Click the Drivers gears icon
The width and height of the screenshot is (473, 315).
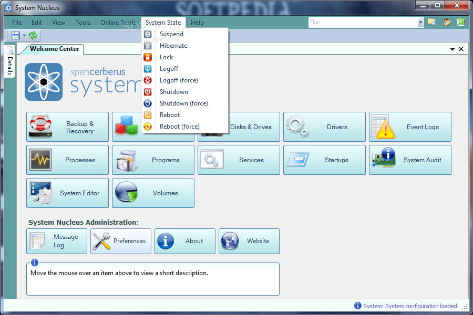(297, 126)
